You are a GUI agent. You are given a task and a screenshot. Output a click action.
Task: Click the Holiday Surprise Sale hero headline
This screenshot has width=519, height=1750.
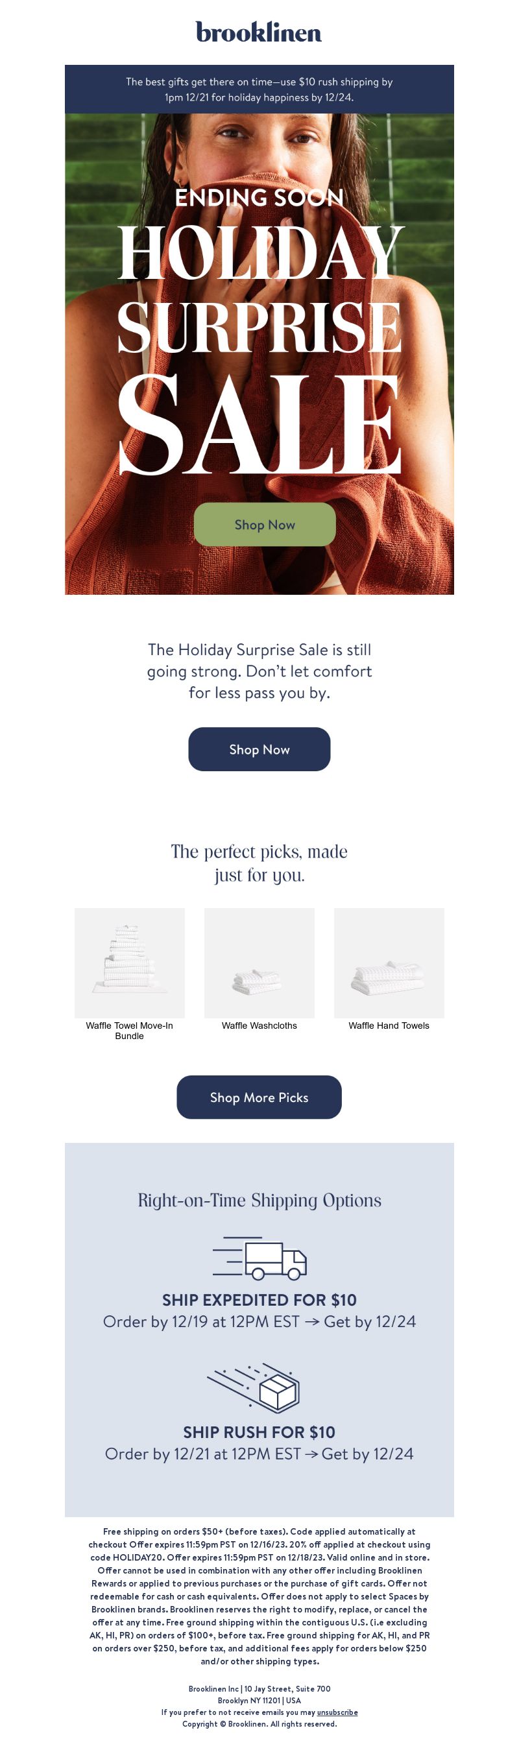[x=259, y=350]
